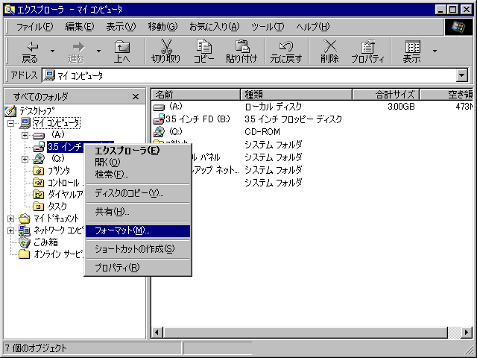Screen dimensions: 477x358
Task: Click Explorer icon in title bar
Action: coord(10,10)
